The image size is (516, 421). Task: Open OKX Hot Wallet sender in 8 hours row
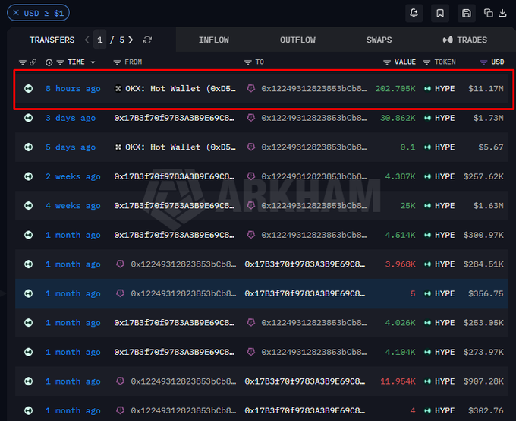pyautogui.click(x=181, y=88)
